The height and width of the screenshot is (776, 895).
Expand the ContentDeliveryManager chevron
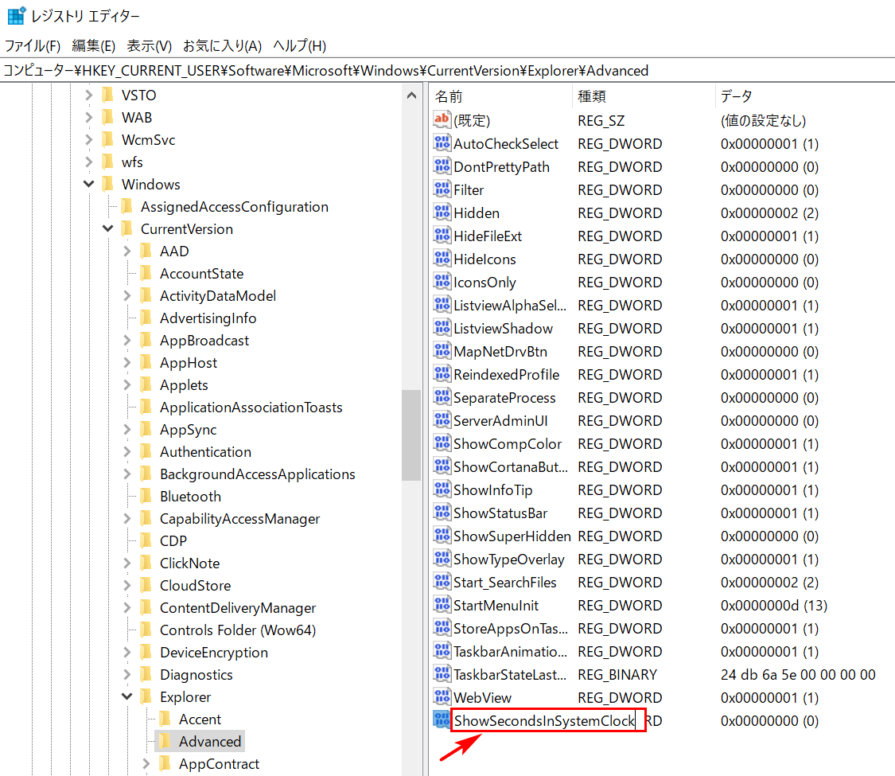(126, 607)
